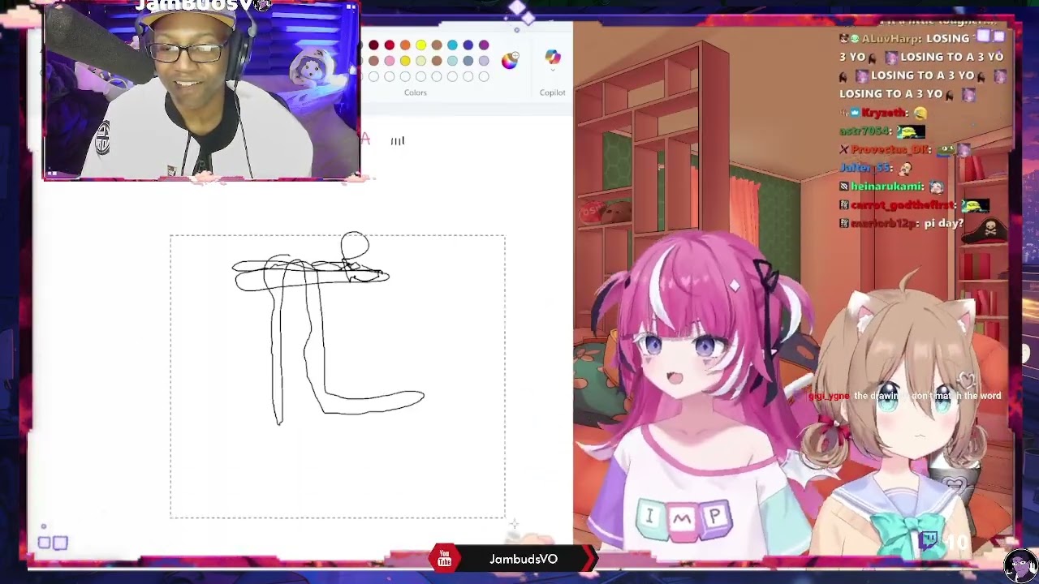Select the light yellow color swatch

coord(421,61)
